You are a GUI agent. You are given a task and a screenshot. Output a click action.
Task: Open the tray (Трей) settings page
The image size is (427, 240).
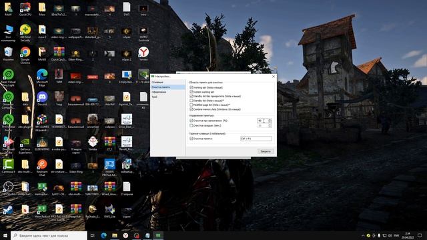tap(167, 97)
